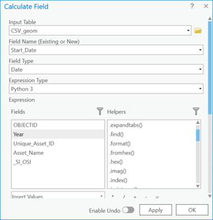Filter the Helpers list with funnel icon

pos(196,111)
